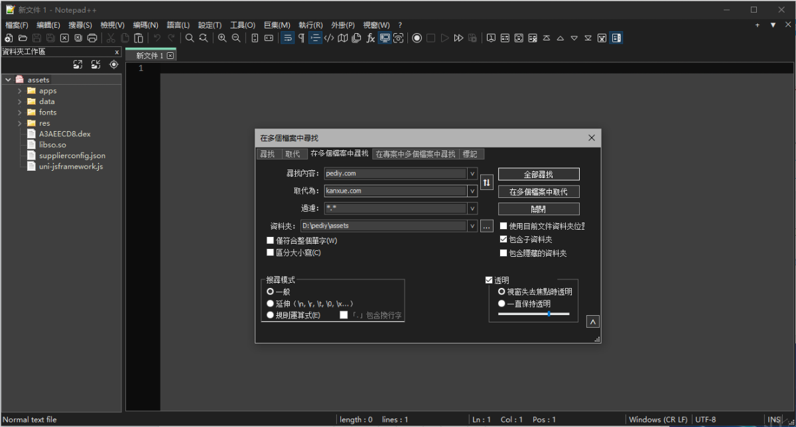Toggle Show all characters pilcrow icon
Image resolution: width=796 pixels, height=427 pixels.
[301, 38]
